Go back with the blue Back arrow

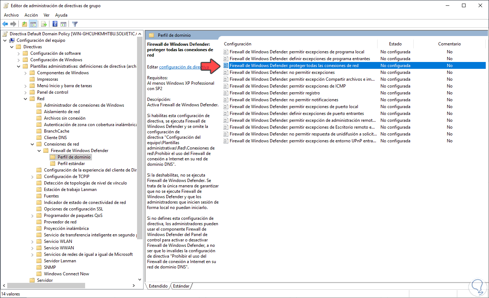tap(5, 24)
